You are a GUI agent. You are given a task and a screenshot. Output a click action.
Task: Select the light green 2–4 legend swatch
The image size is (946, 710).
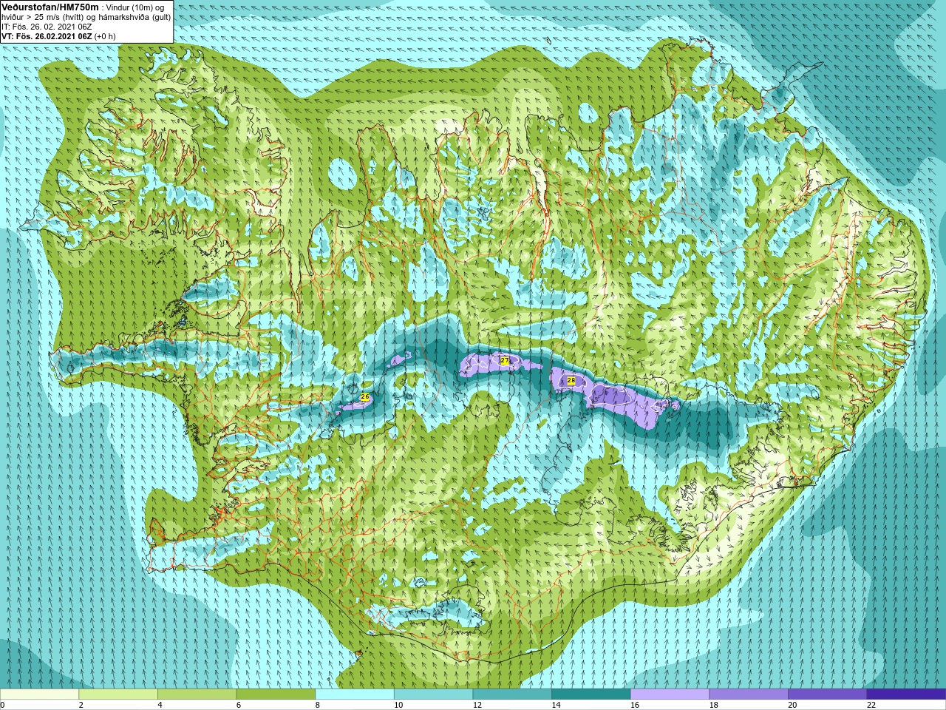(x=118, y=694)
